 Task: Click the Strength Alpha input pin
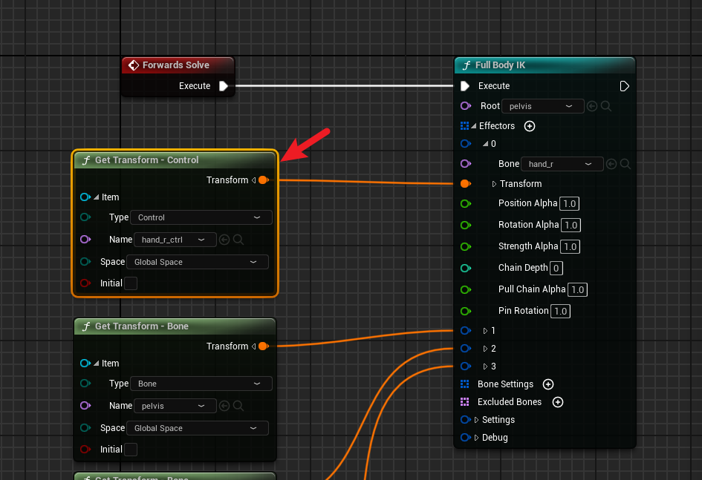pos(466,247)
